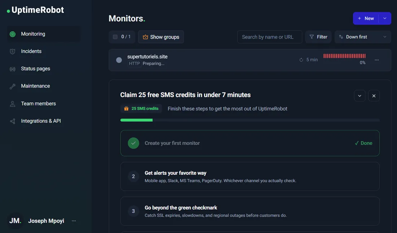Open Integrations & API page

coord(41,121)
